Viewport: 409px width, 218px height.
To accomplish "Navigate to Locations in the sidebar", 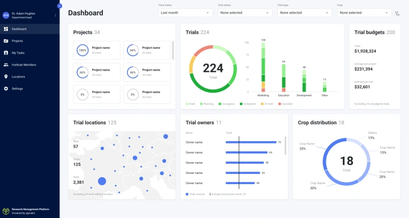I will click(30, 77).
